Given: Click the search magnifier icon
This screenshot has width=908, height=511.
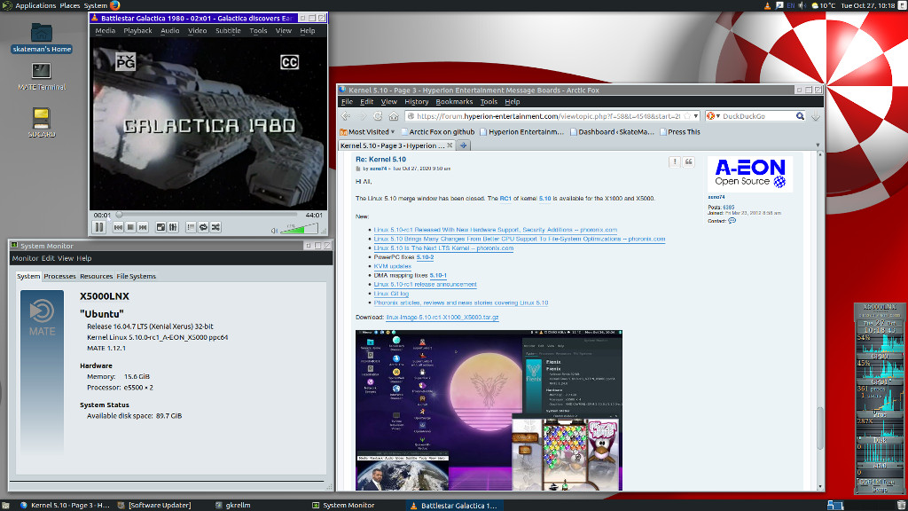Looking at the screenshot, I should pos(800,116).
